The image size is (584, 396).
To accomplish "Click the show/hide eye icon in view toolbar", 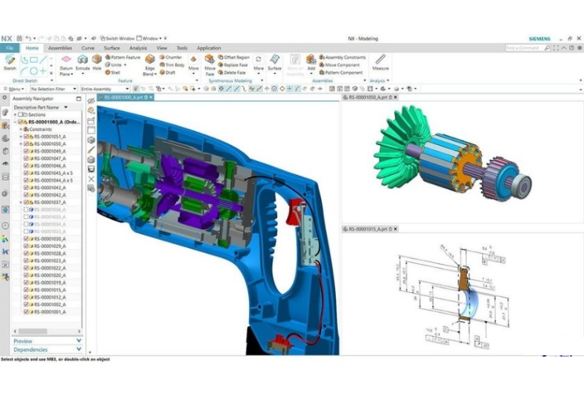I will 91,101.
